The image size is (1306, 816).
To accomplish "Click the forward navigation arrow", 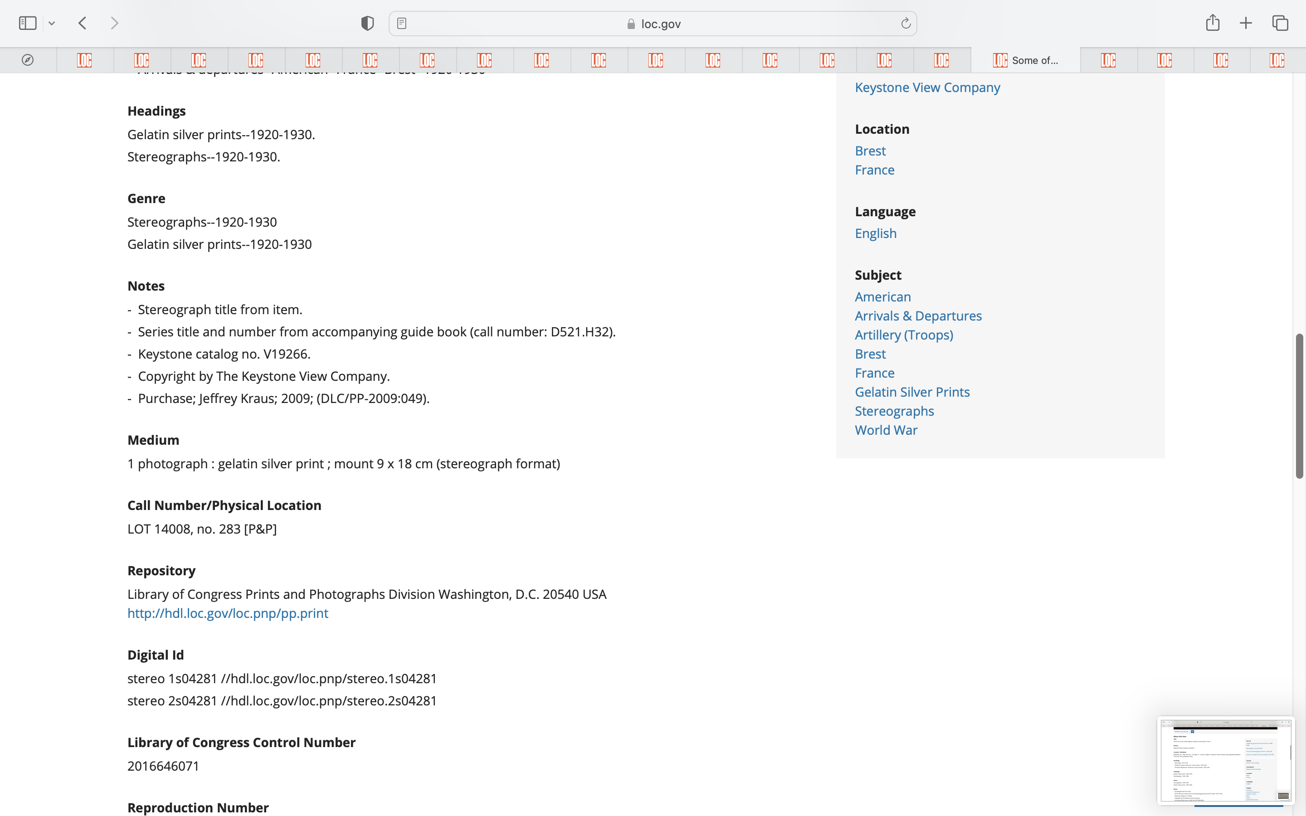I will pos(114,23).
